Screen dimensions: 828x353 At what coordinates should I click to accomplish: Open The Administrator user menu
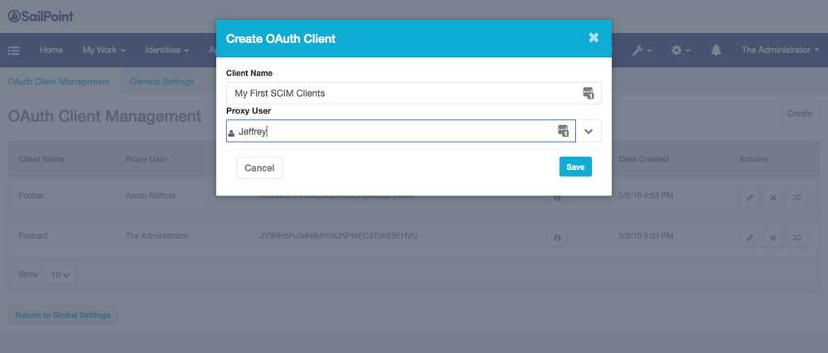pyautogui.click(x=779, y=51)
